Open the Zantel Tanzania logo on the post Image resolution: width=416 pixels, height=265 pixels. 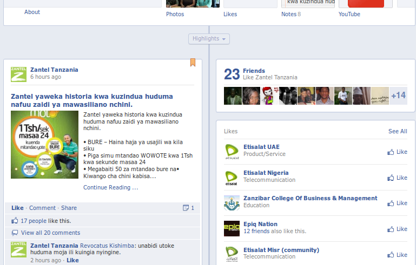[18, 74]
